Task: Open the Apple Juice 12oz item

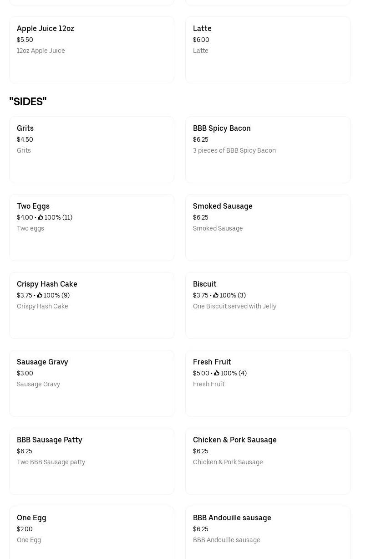Action: click(x=91, y=50)
